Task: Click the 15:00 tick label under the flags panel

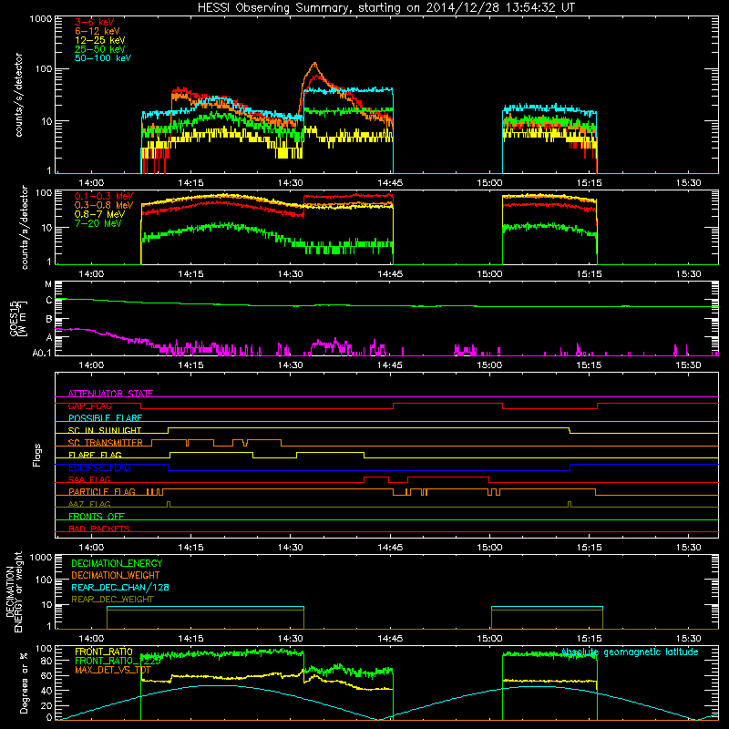Action: (489, 548)
